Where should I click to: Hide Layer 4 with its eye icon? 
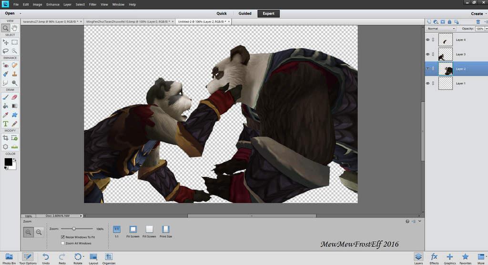click(428, 40)
